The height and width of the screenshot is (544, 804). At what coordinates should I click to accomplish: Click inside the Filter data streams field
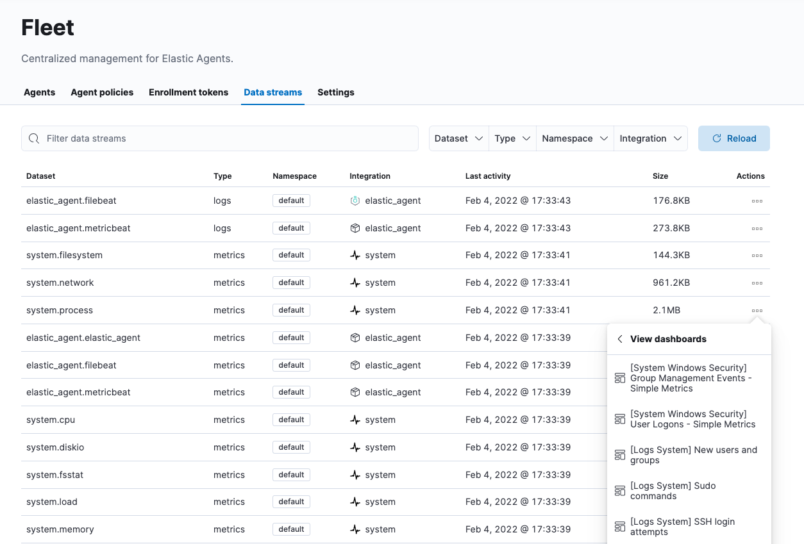(192, 138)
